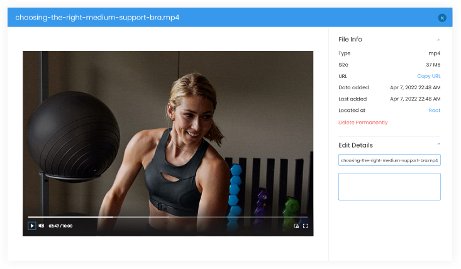Image resolution: width=461 pixels, height=269 pixels.
Task: Enable picture-in-picture mode
Action: [296, 226]
